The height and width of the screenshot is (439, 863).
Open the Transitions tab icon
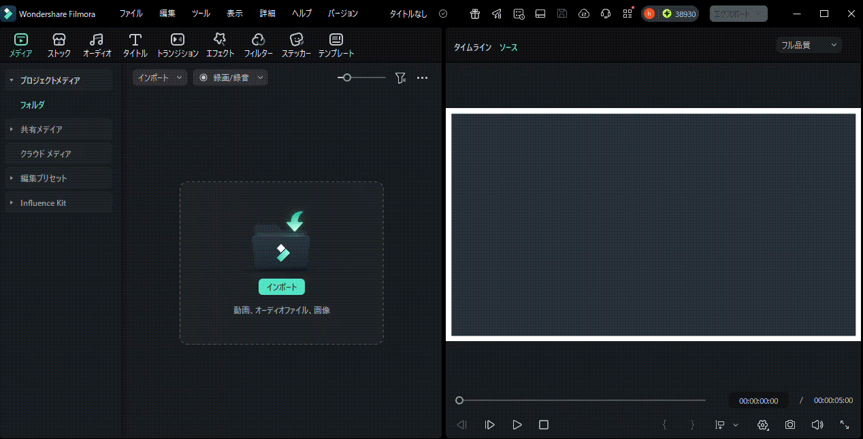[177, 41]
